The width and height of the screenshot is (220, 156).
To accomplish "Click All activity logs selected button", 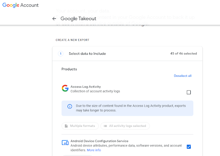I will pyautogui.click(x=125, y=126).
